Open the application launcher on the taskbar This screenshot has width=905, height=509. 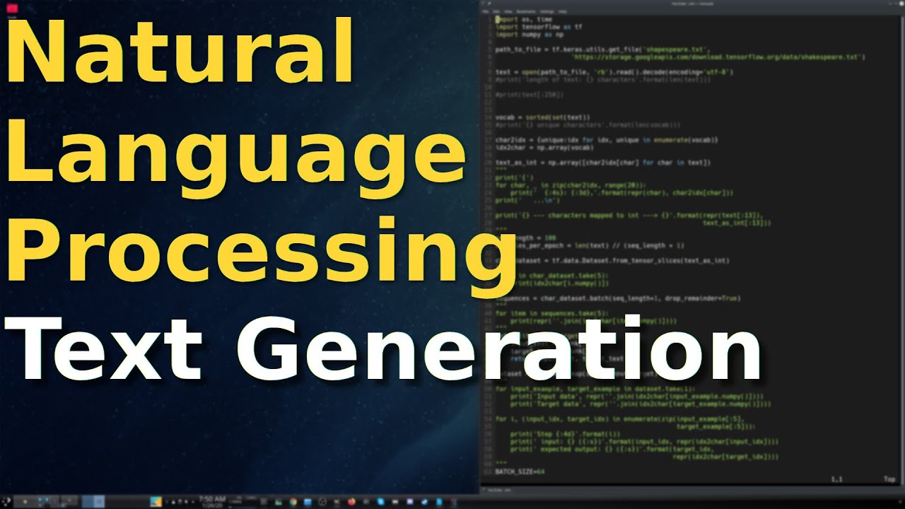click(x=7, y=501)
